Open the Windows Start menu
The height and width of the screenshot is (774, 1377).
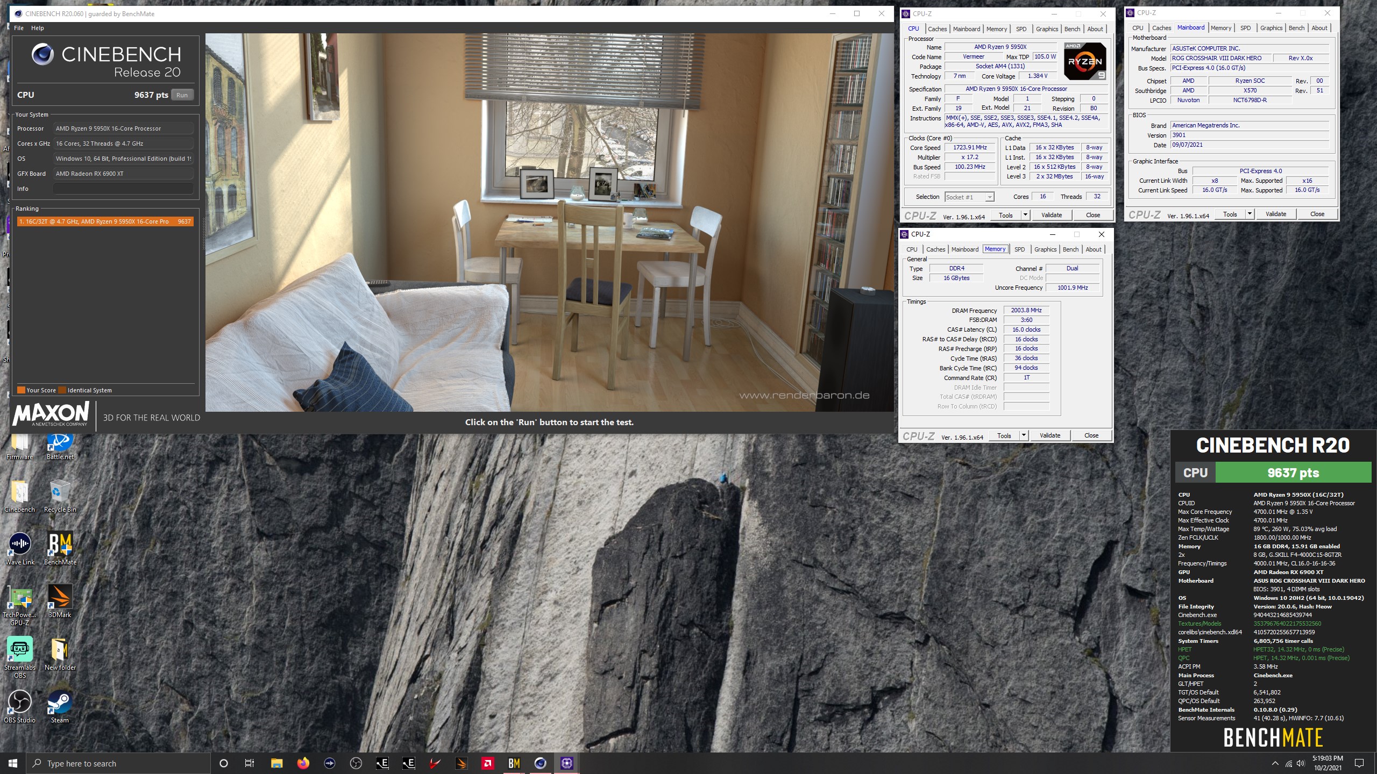[13, 763]
